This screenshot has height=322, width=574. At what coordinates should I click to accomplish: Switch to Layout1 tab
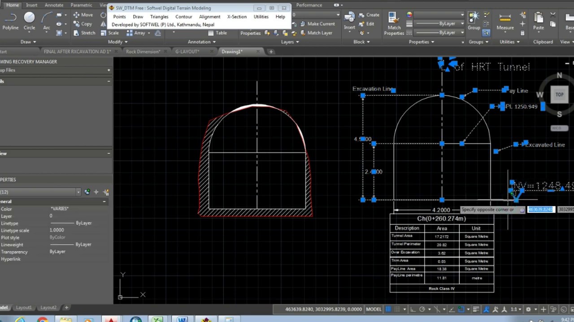click(24, 308)
